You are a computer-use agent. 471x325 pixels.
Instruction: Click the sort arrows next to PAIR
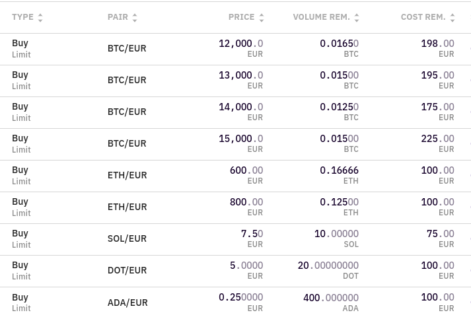pyautogui.click(x=135, y=18)
